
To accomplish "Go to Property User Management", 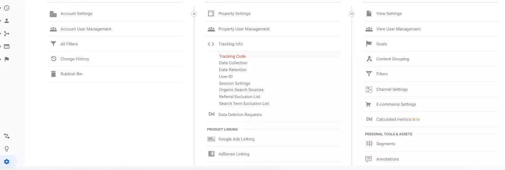I will click(x=244, y=29).
